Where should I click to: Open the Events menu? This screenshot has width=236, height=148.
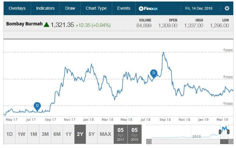point(124,8)
